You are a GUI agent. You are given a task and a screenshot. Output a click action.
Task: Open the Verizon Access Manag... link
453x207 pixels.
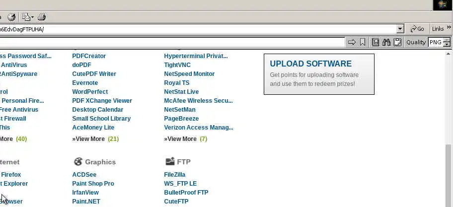(199, 128)
